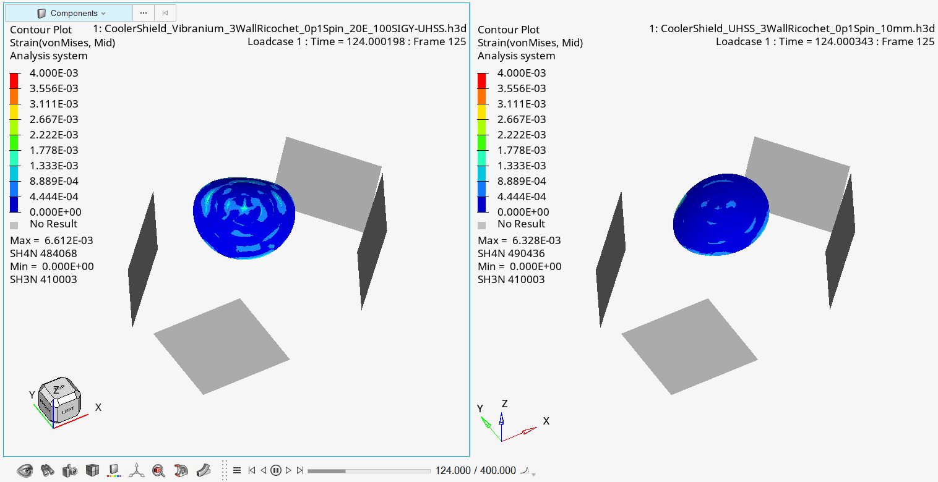The image size is (938, 482).
Task: Click legend value 4.000E-03 in left window
Action: [x=54, y=73]
